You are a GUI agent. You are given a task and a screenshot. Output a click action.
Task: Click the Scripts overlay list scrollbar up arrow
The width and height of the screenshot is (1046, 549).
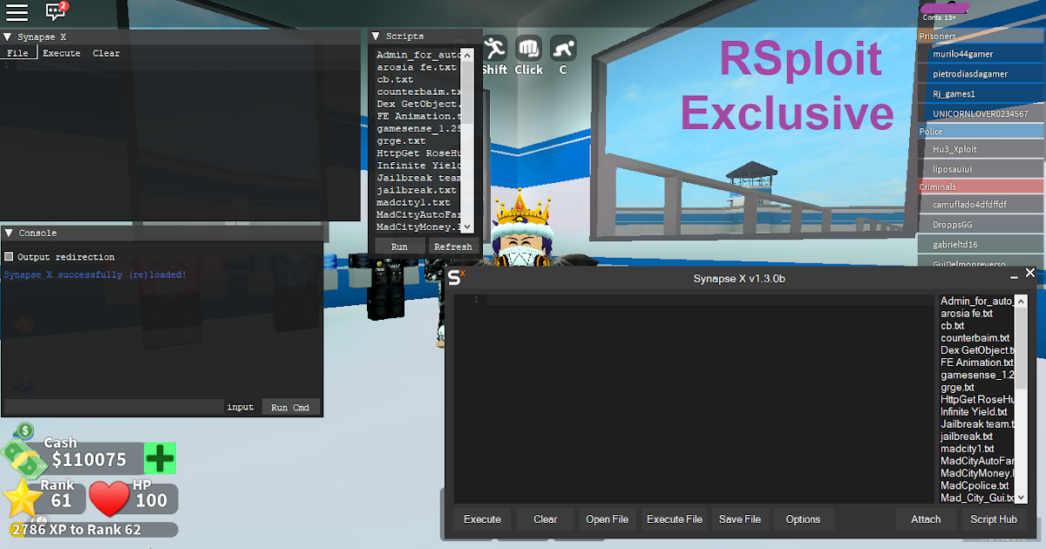[466, 53]
